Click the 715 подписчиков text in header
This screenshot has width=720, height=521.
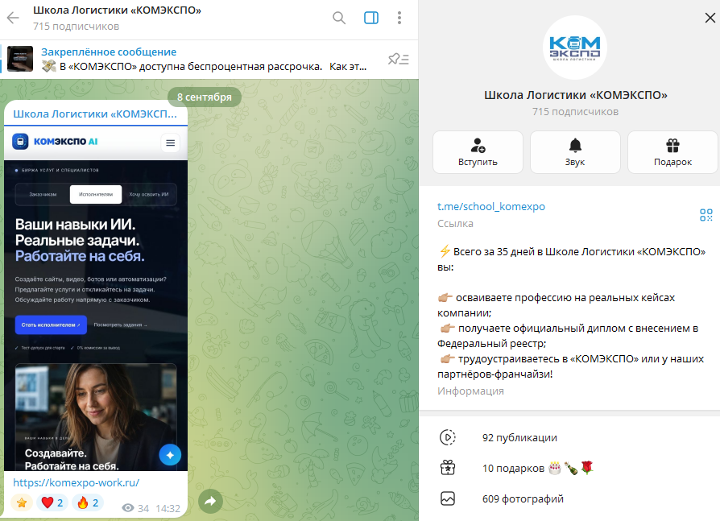point(77,26)
